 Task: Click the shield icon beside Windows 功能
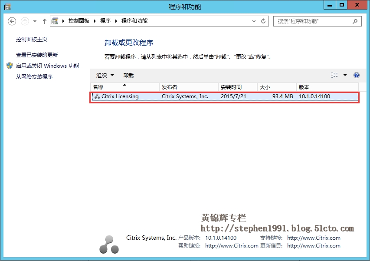(x=10, y=66)
